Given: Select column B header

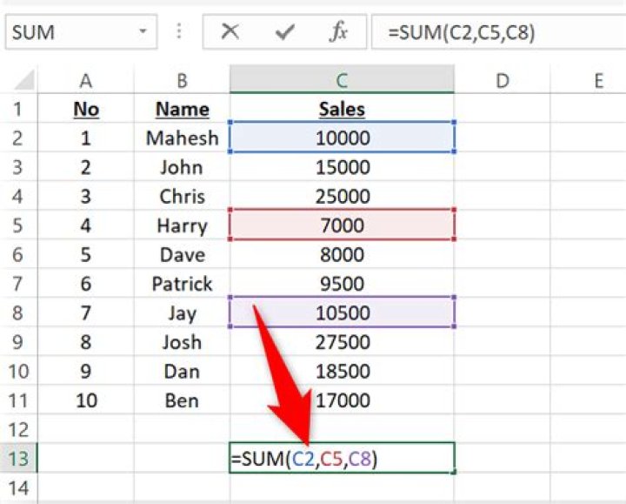Looking at the screenshot, I should click(182, 81).
